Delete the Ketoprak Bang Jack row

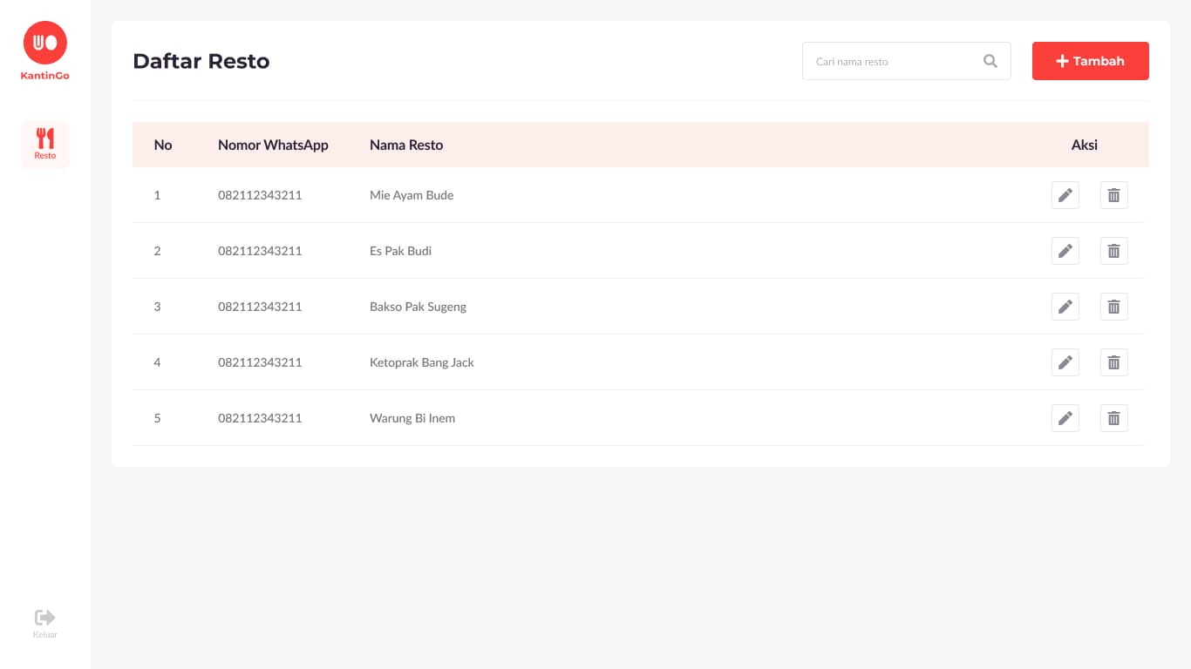[x=1114, y=362]
